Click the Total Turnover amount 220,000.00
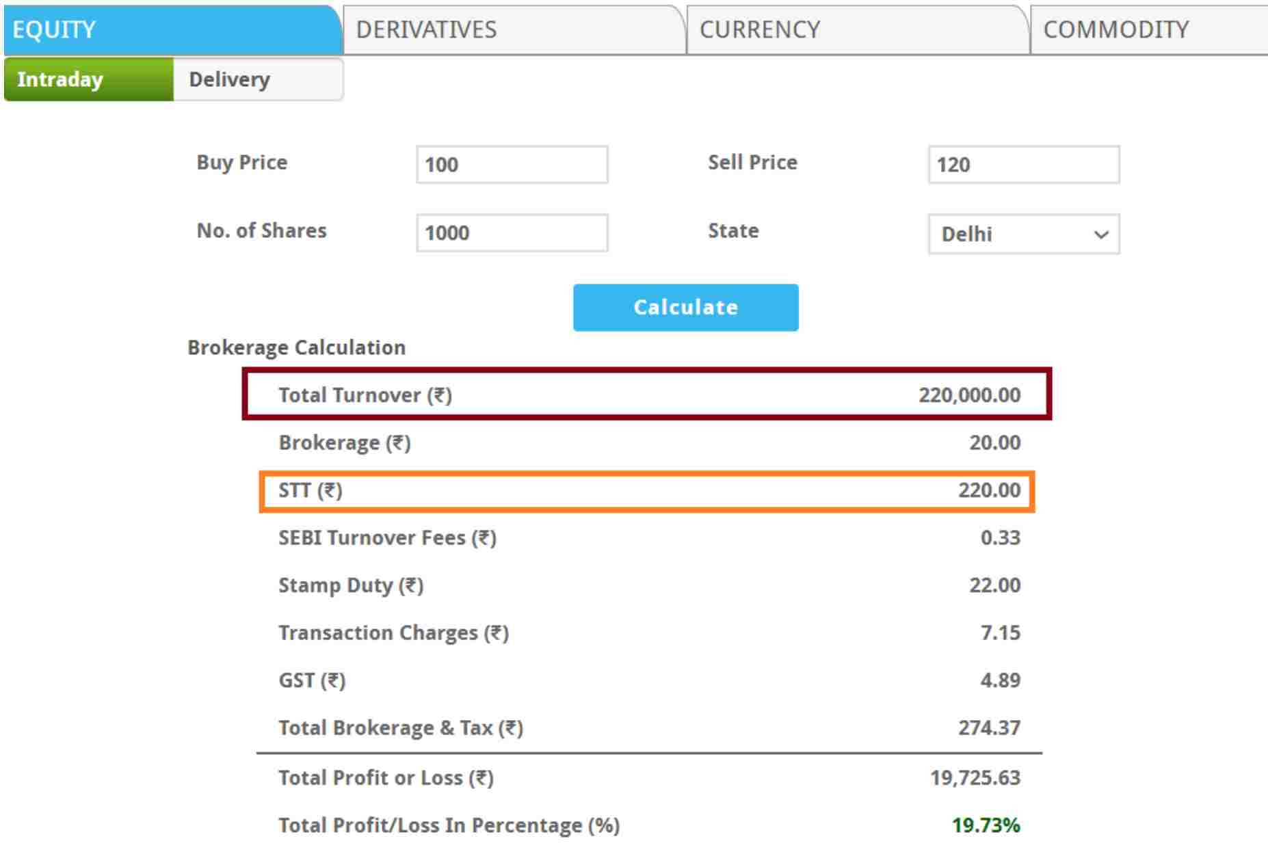1268x867 pixels. tap(969, 395)
